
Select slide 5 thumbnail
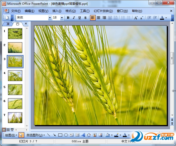pos(15,89)
